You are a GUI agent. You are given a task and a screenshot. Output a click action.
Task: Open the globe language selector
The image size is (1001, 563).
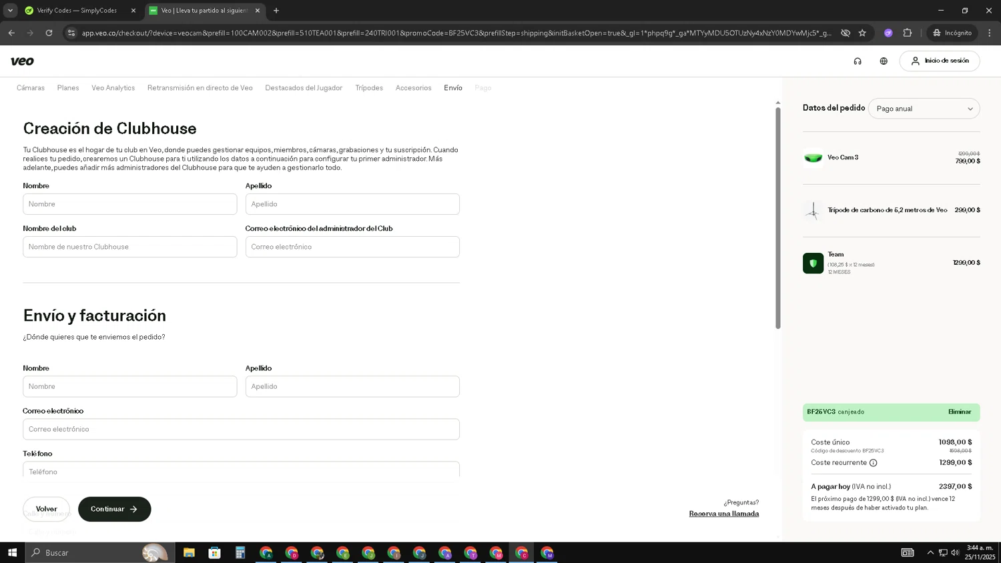884,61
